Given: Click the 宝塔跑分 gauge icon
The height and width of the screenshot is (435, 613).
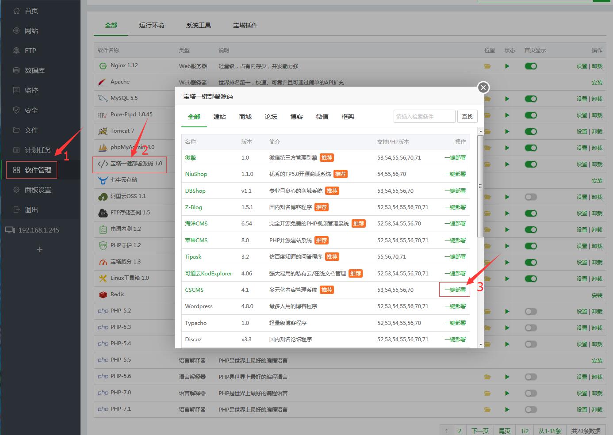Looking at the screenshot, I should click(x=103, y=262).
